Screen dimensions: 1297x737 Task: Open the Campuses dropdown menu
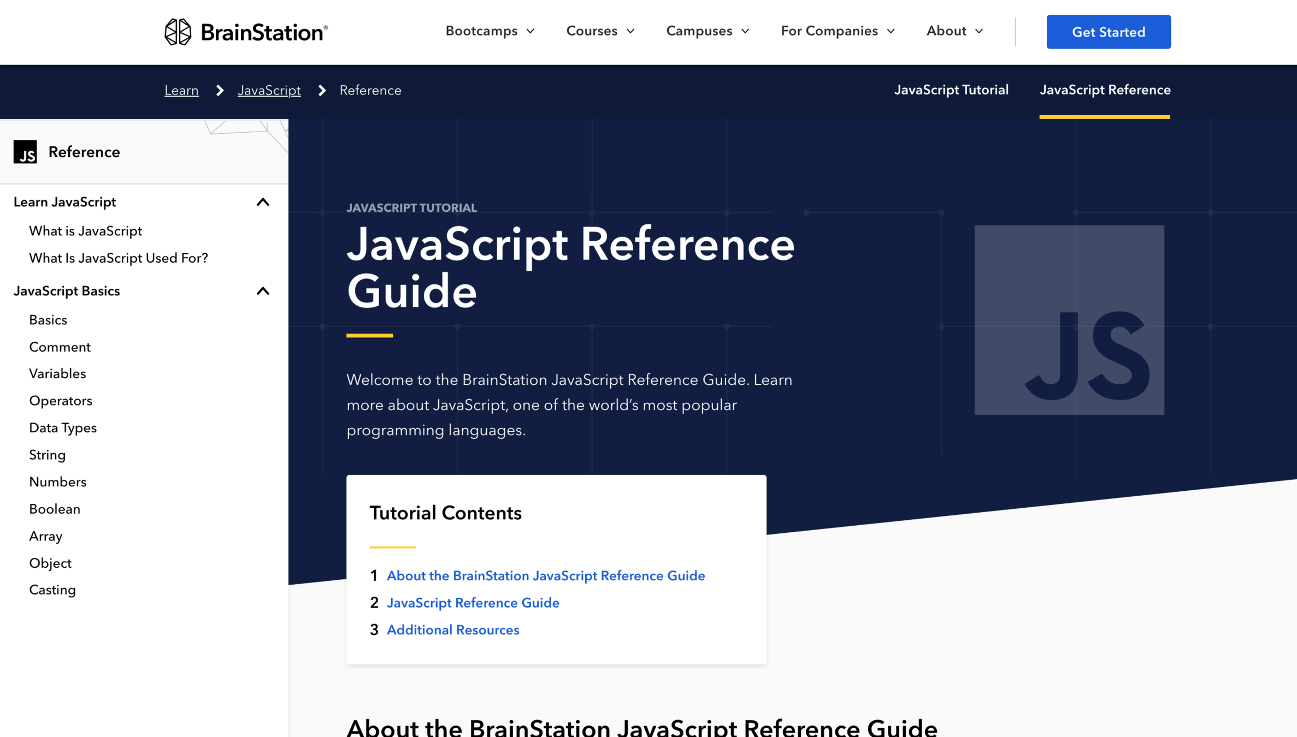click(707, 31)
